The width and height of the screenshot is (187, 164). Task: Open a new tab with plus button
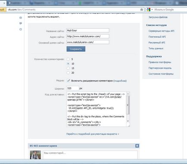(10, 3)
